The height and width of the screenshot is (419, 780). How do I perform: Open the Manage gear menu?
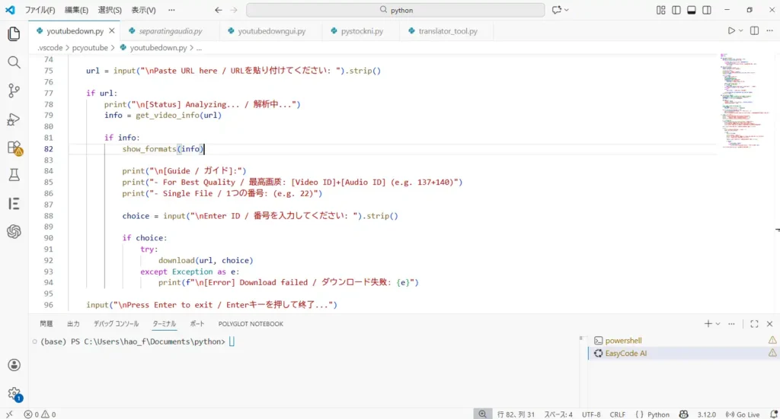[14, 394]
